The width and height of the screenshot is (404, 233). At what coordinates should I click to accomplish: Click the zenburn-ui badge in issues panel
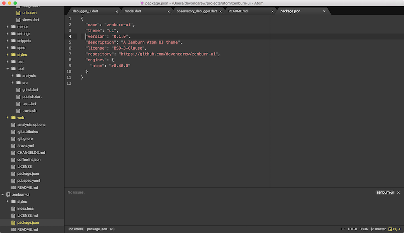(385, 192)
